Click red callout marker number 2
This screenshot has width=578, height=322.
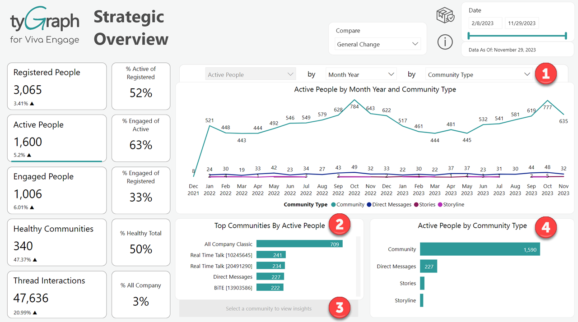pos(340,225)
